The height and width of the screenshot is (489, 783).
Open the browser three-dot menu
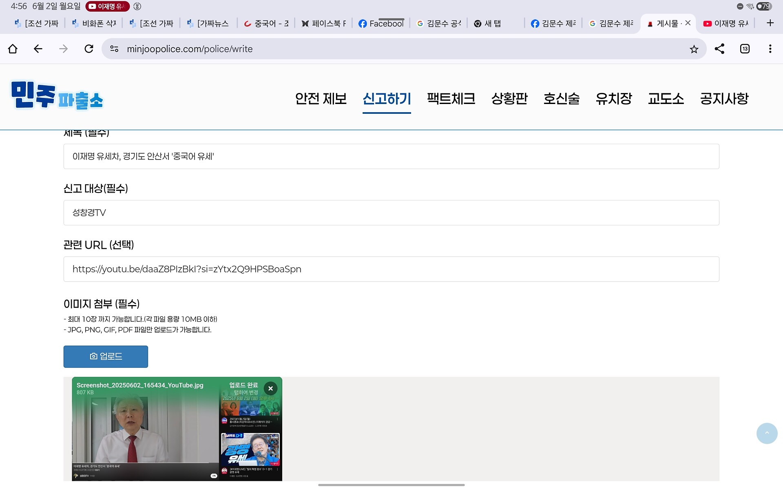click(x=770, y=49)
